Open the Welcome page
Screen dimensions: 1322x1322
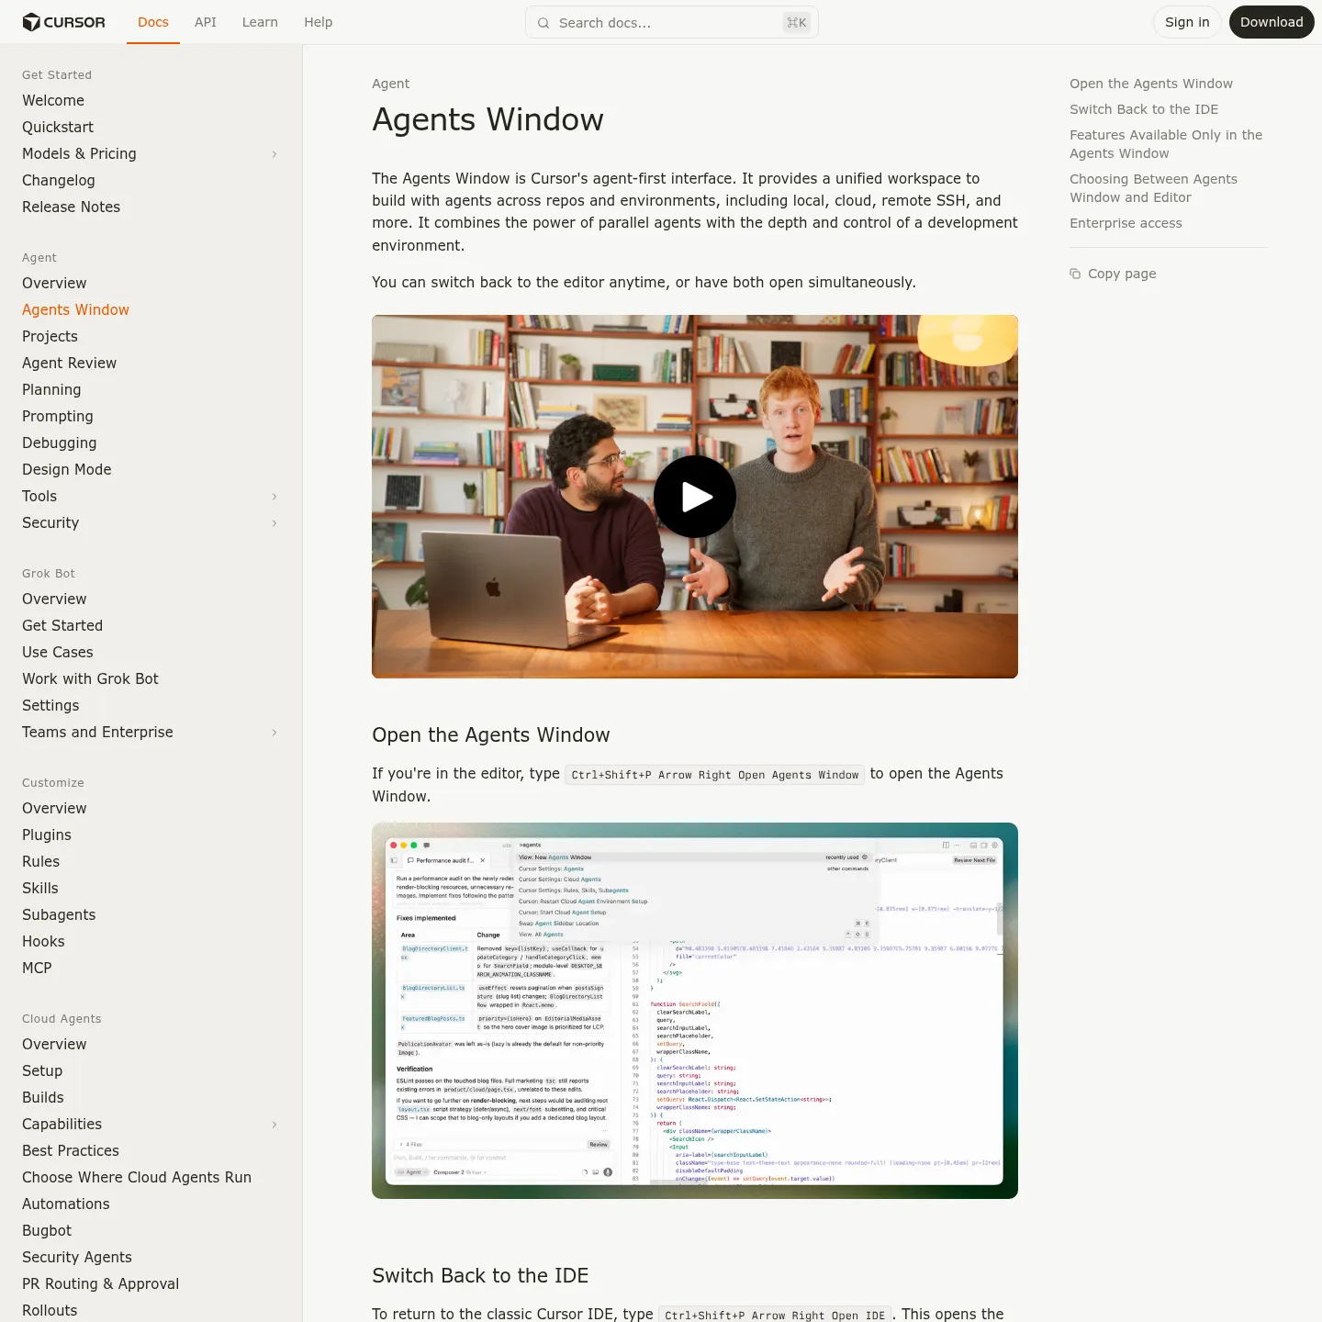pyautogui.click(x=53, y=101)
